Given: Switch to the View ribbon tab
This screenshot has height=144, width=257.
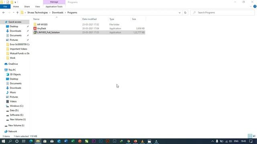Looking at the screenshot, I should click(x=37, y=6).
